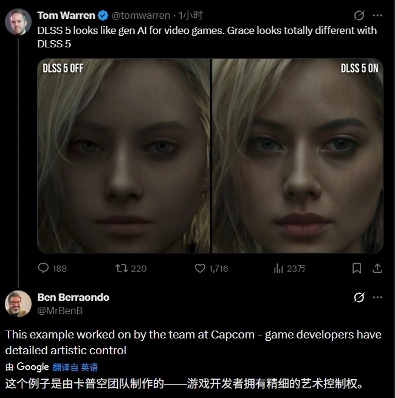This screenshot has width=395, height=398.
Task: Open Tom Warren's profile avatar
Action: pos(18,22)
